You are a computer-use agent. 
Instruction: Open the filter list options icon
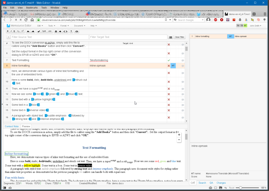[170, 37]
